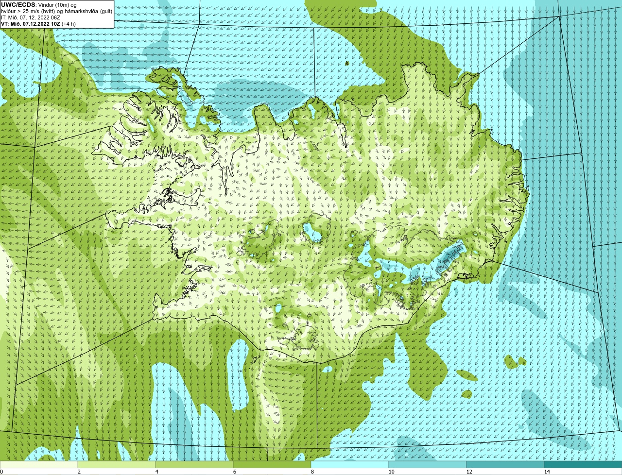
Task: Click the 8–10 m/s pale cyan legend swatch
Action: [x=350, y=464]
